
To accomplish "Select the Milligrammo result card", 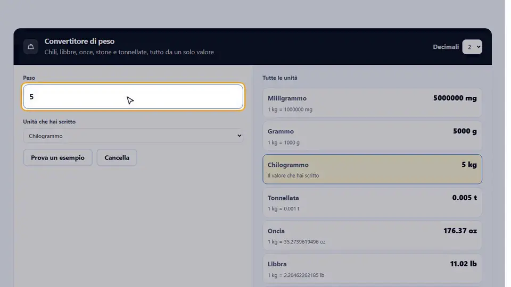I will 372,103.
